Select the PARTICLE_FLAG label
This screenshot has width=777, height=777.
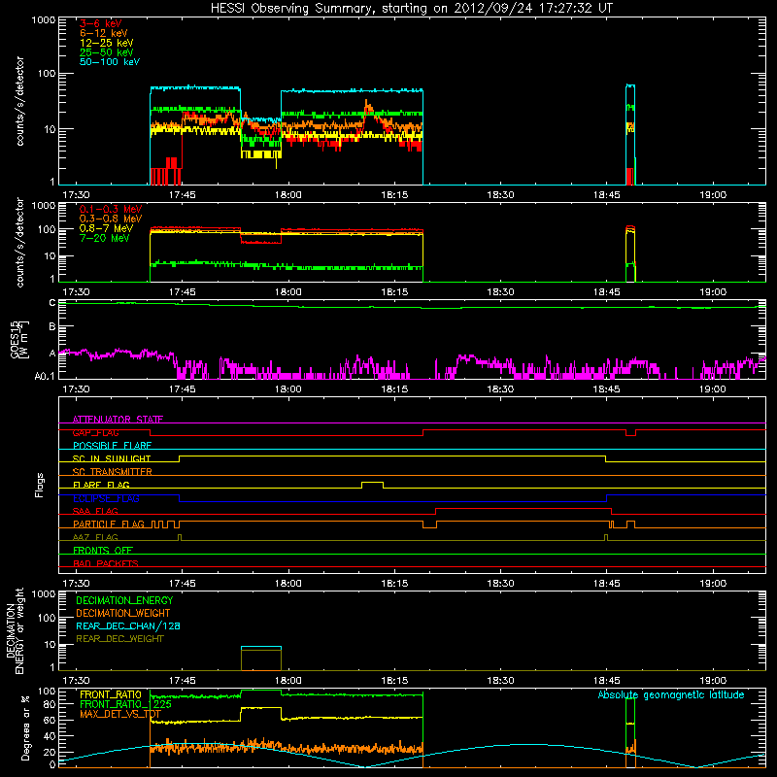[109, 524]
